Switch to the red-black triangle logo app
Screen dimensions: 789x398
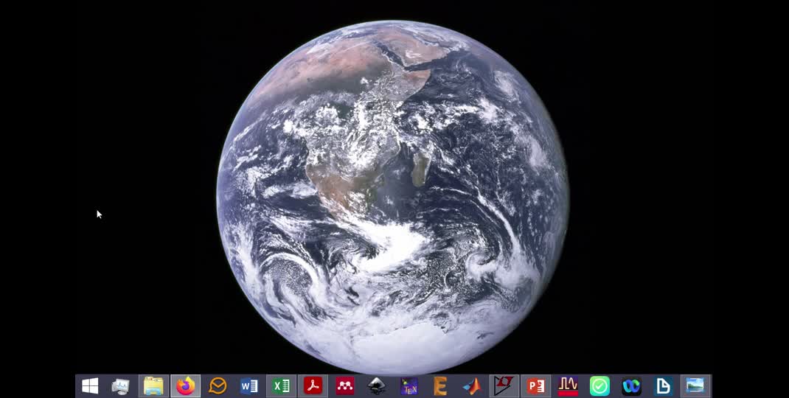pos(504,386)
